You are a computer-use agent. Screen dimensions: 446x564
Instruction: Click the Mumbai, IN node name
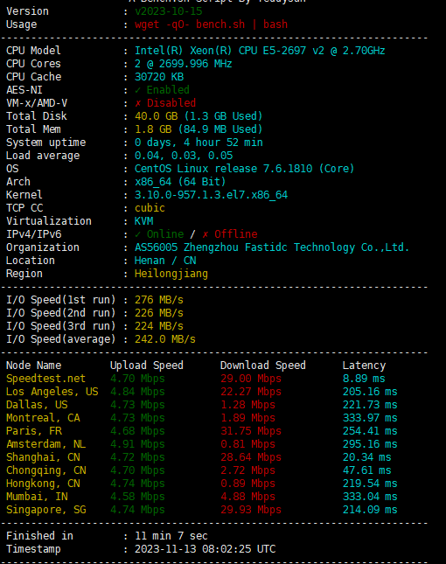pos(37,497)
